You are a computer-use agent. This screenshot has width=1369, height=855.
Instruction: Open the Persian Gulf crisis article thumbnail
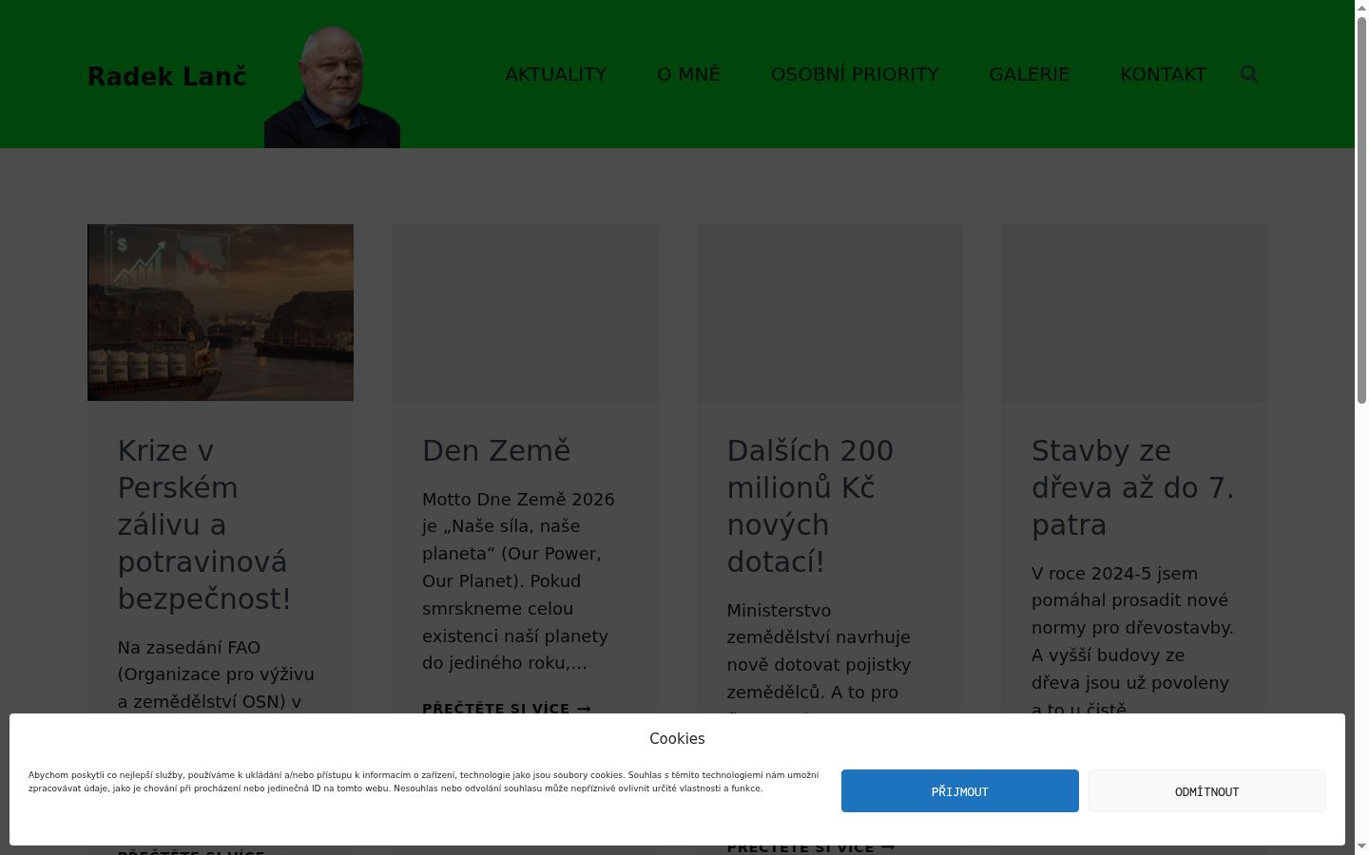221,313
